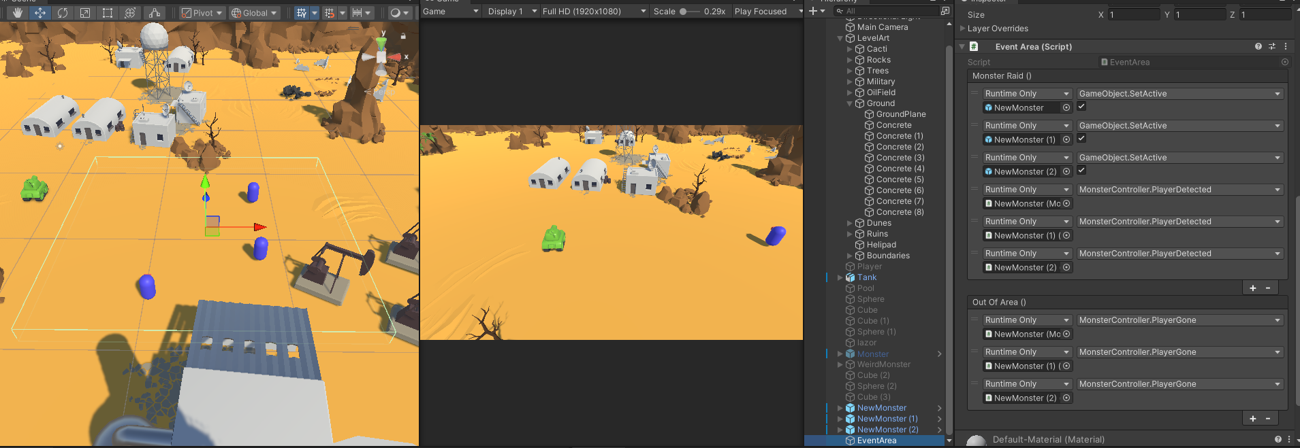Open first GameObject.SetActive function dropdown
1300x448 pixels.
click(1179, 94)
